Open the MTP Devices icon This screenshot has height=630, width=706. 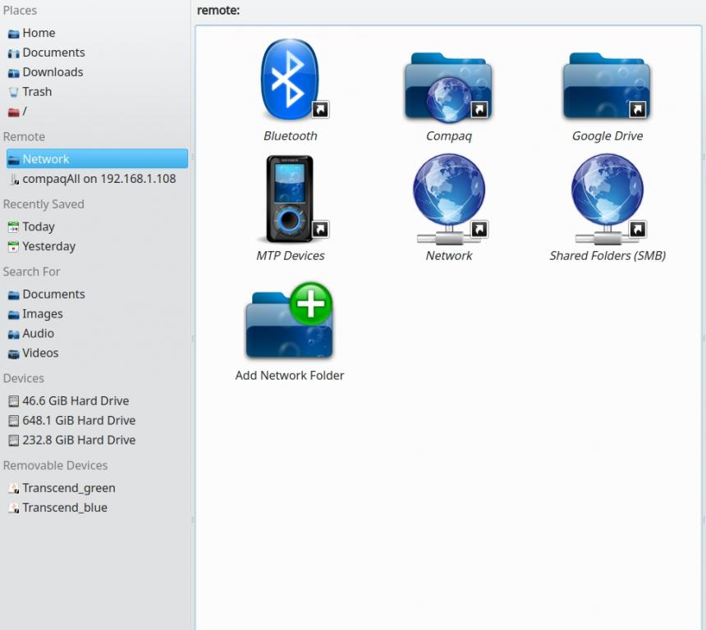click(x=290, y=199)
